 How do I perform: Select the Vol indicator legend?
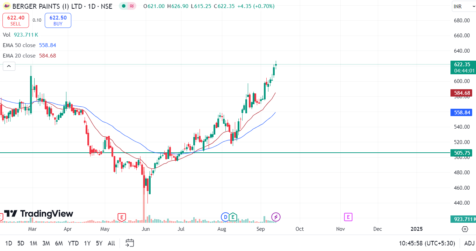pyautogui.click(x=20, y=35)
